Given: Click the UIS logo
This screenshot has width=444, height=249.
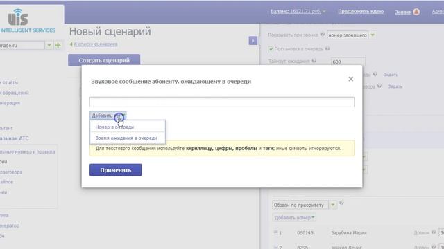Looking at the screenshot, I should click(18, 17).
